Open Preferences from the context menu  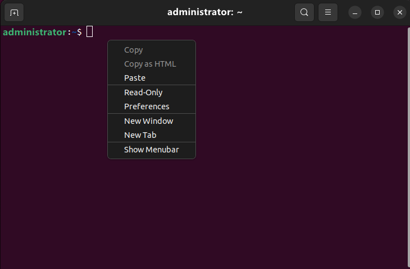coord(147,106)
